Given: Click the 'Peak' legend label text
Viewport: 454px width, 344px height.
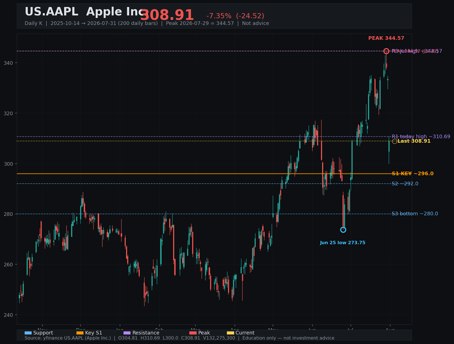Looking at the screenshot, I should [204, 333].
